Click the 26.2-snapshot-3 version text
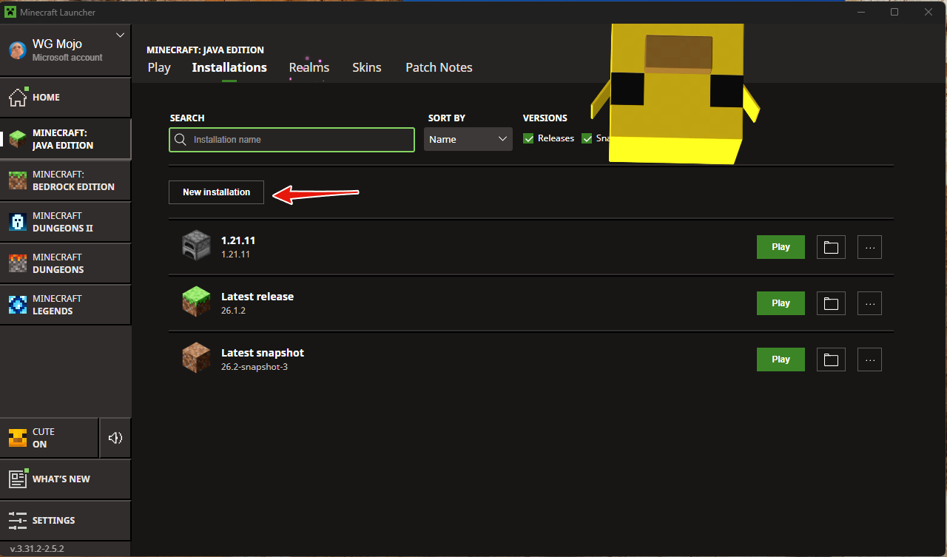 (255, 367)
